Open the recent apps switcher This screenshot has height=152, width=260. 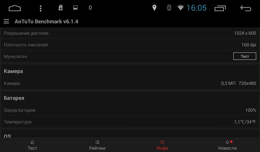point(220,8)
